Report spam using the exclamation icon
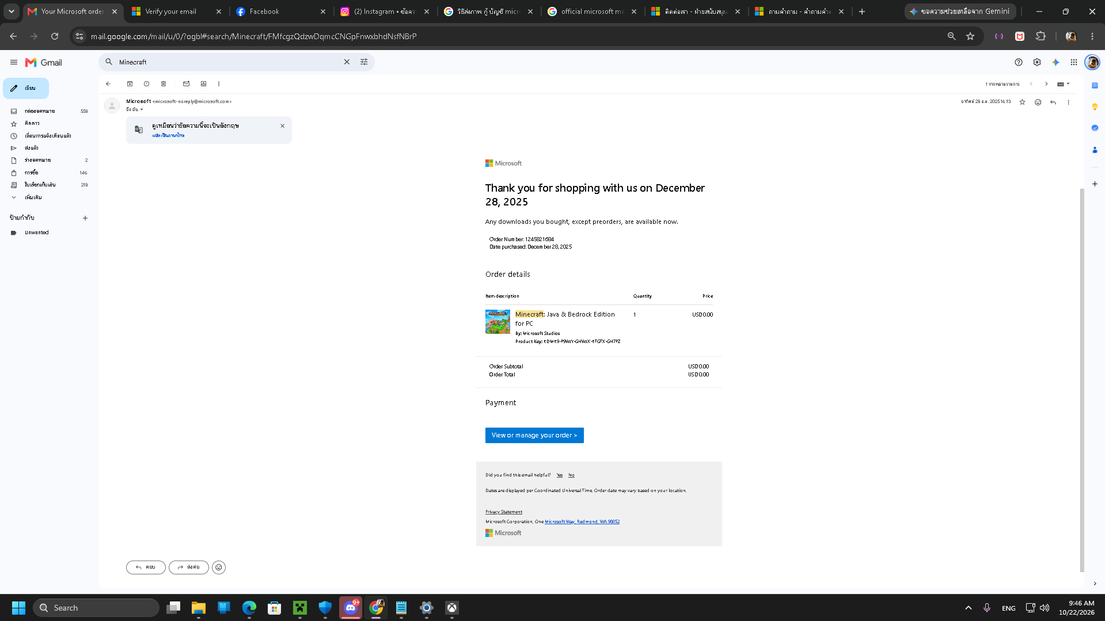This screenshot has width=1105, height=621. tap(147, 84)
